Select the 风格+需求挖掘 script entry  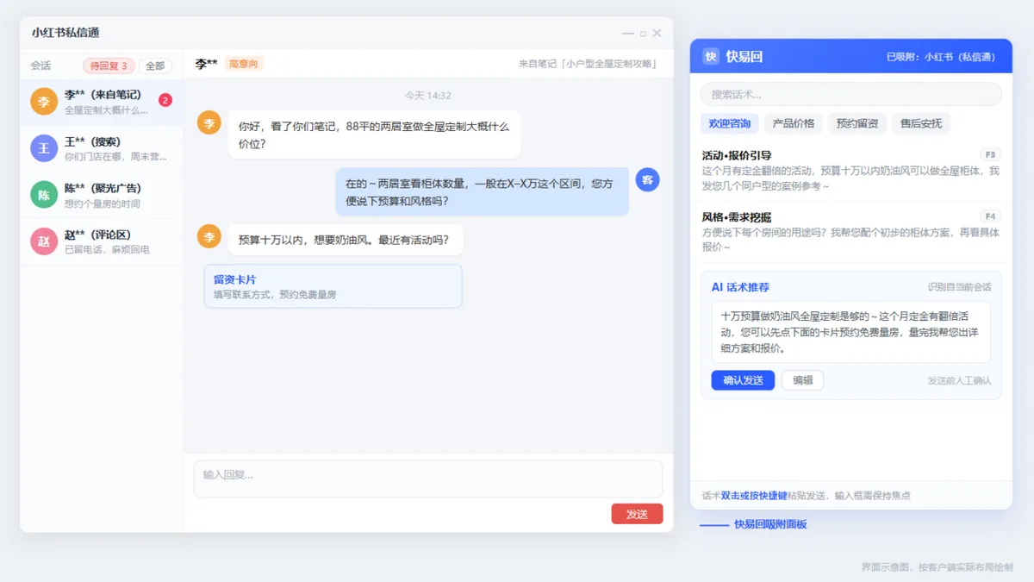click(851, 232)
